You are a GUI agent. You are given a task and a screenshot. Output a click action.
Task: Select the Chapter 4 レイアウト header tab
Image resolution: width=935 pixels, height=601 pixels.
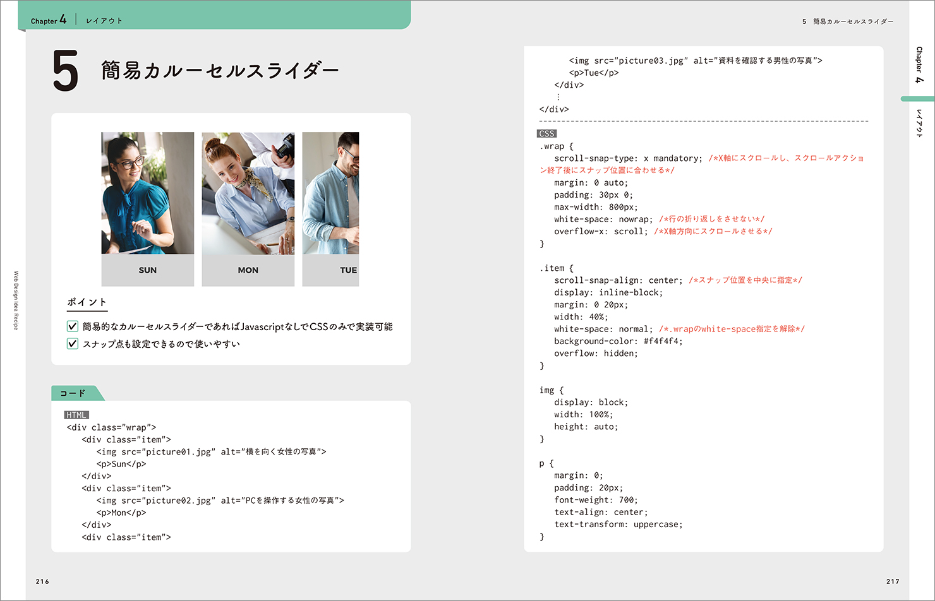click(76, 20)
